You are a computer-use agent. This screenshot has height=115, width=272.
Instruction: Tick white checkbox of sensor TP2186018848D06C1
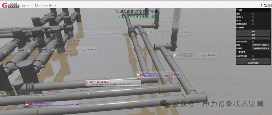click(148, 32)
